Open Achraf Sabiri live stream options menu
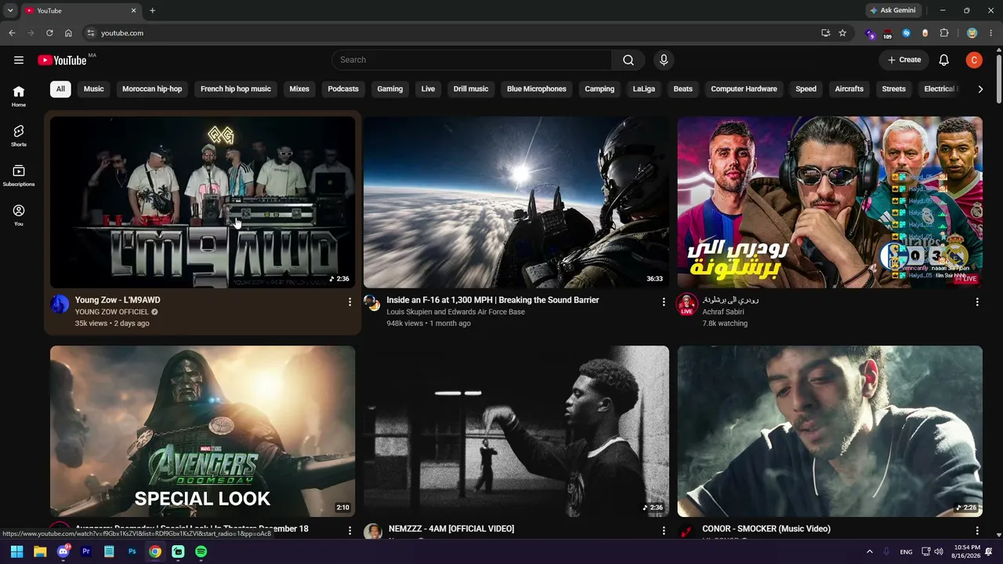The height and width of the screenshot is (564, 1003). [x=977, y=302]
